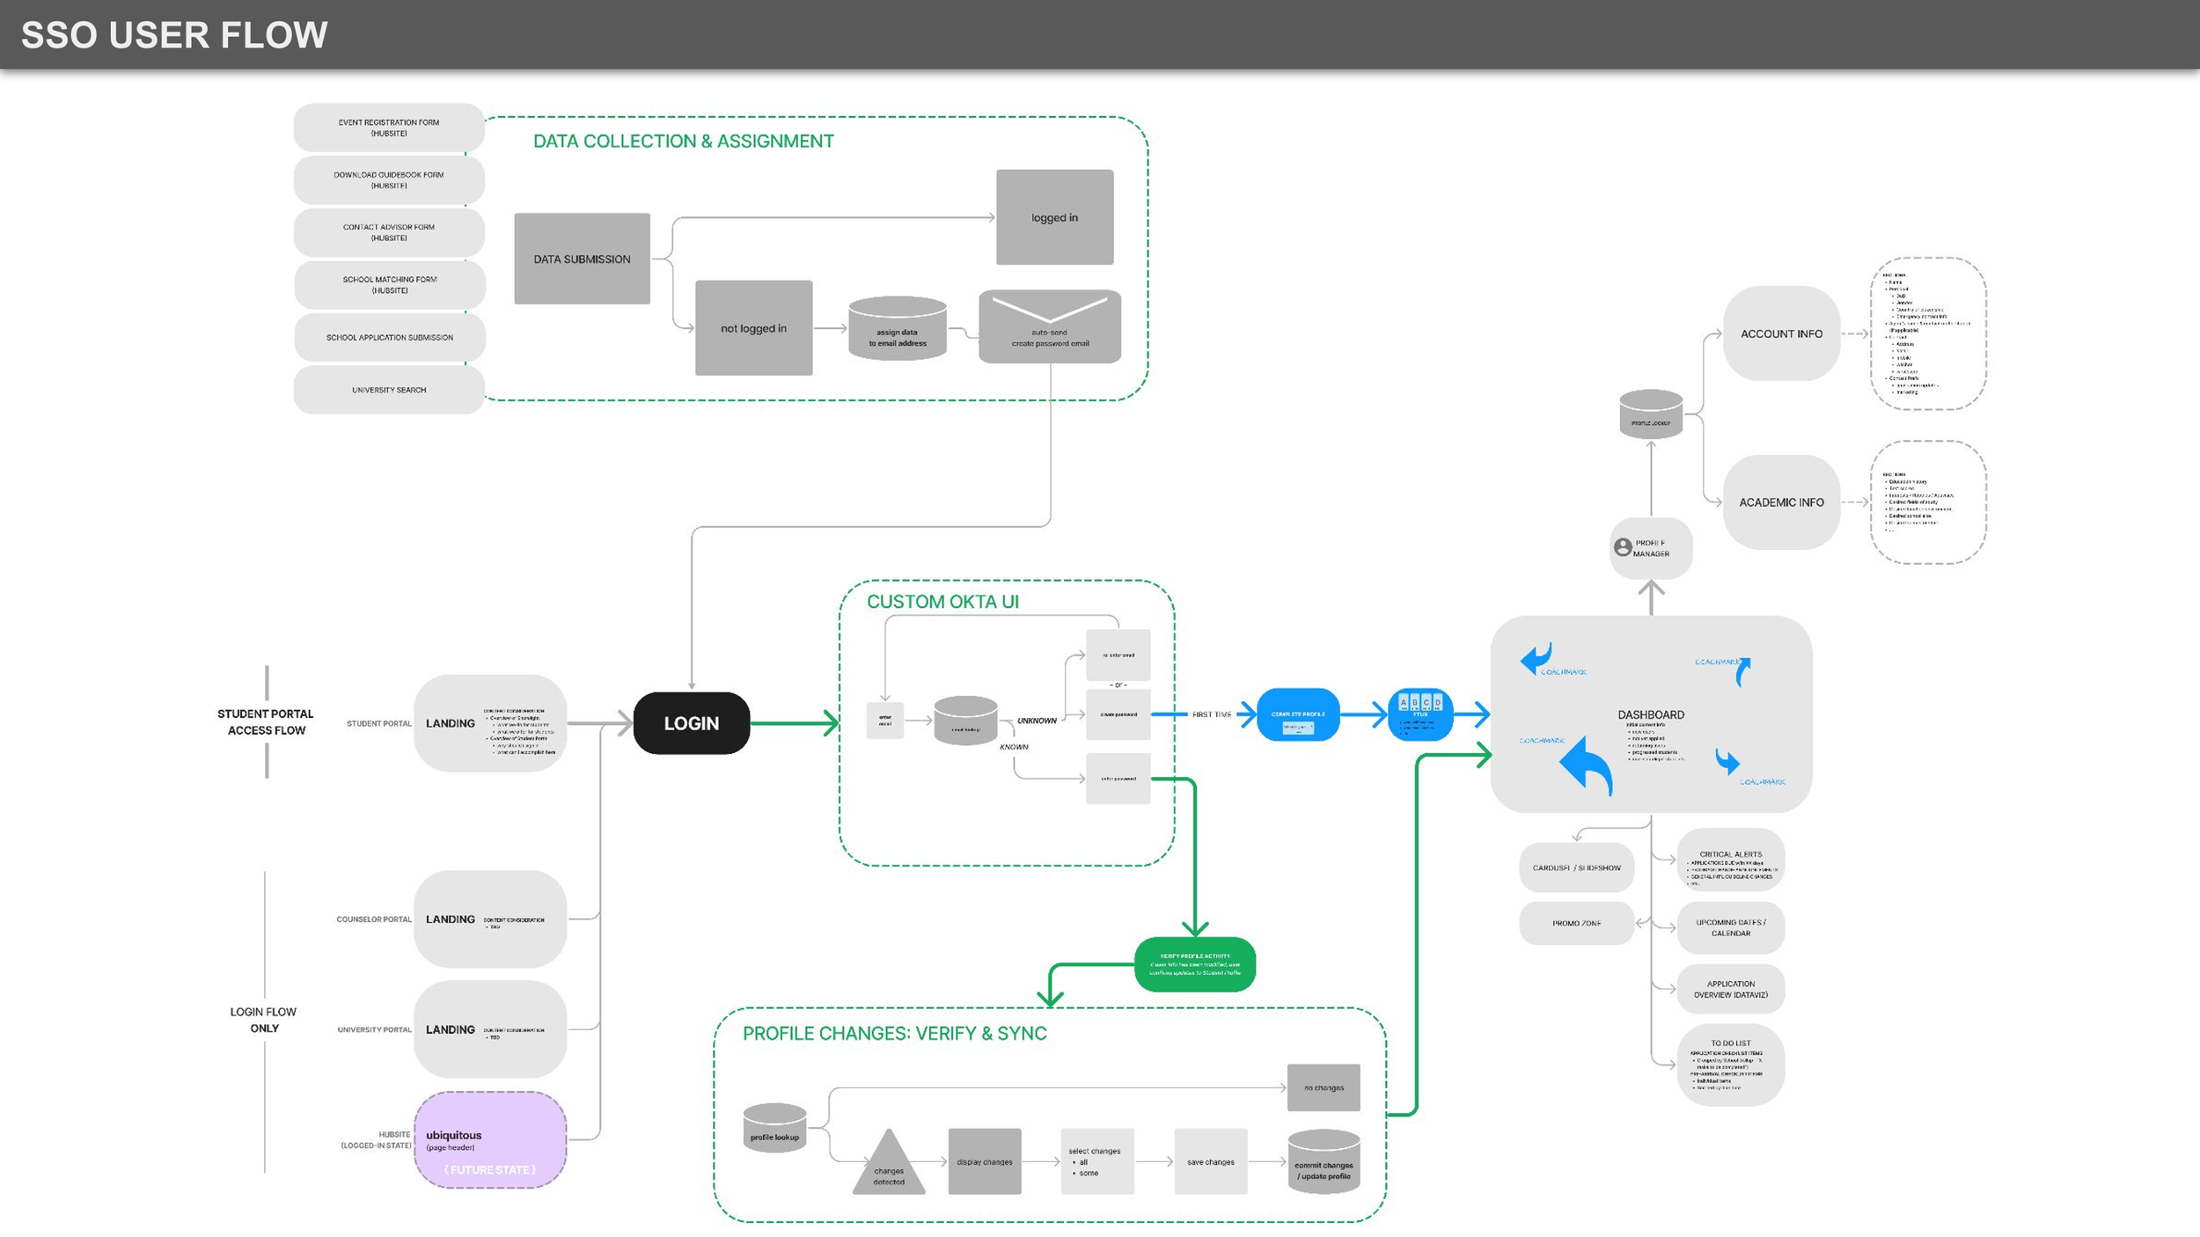The width and height of the screenshot is (2200, 1237).
Task: Select the Counselor Portal LANDING node
Action: tap(490, 919)
